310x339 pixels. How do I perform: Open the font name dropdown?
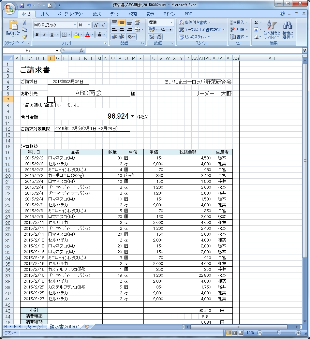click(75, 25)
